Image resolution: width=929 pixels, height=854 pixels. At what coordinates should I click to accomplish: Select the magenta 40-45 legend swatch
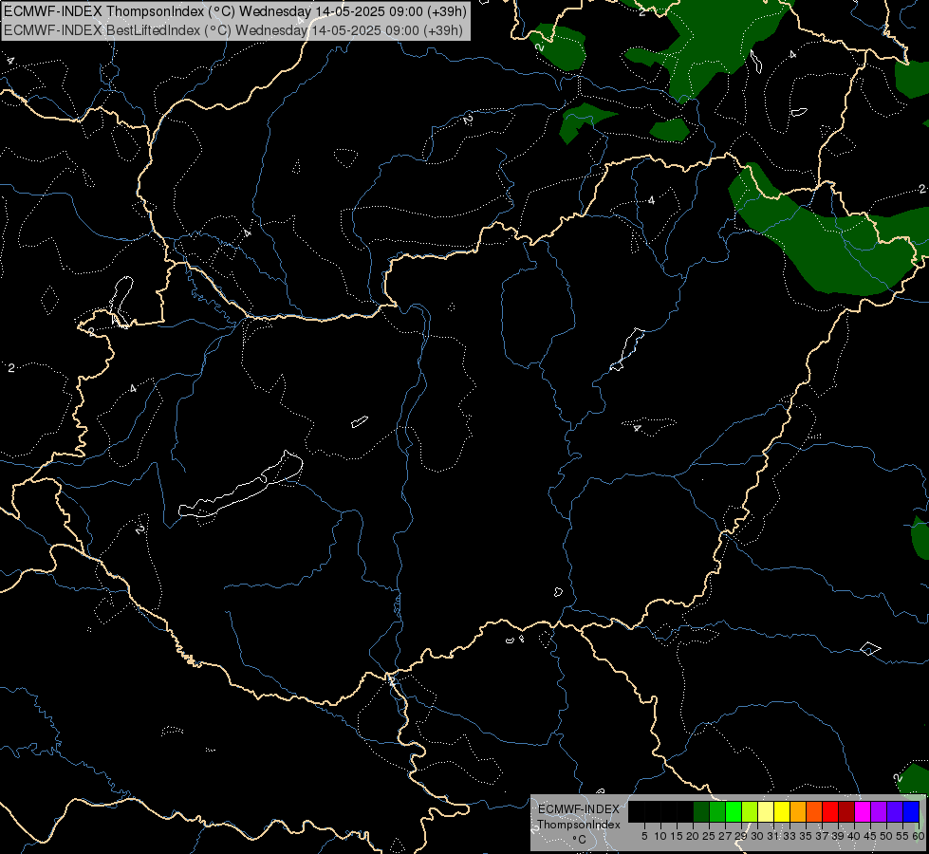coord(862,812)
